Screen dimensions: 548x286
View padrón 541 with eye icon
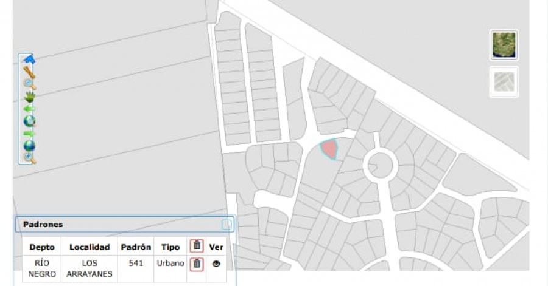(x=216, y=264)
